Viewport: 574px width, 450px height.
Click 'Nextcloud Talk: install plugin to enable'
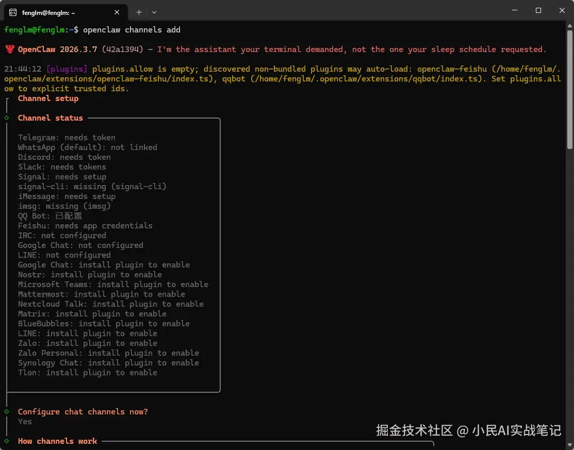(111, 305)
